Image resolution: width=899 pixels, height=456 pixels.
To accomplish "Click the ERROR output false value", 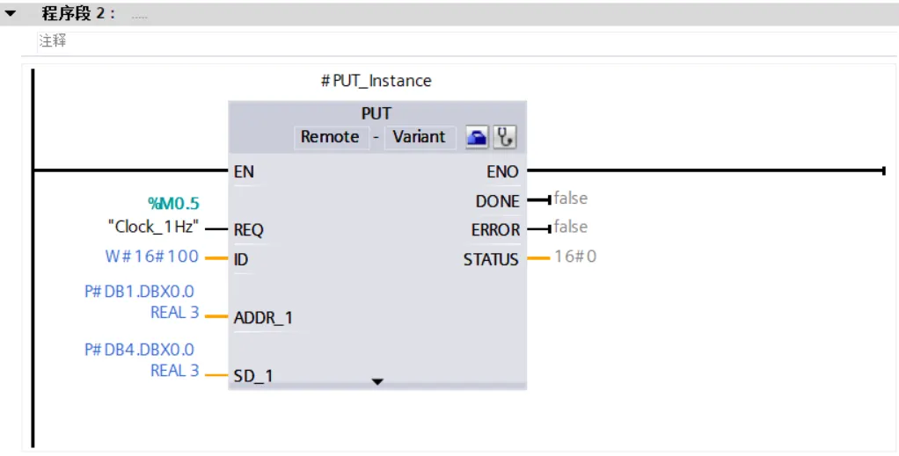I will 571,227.
